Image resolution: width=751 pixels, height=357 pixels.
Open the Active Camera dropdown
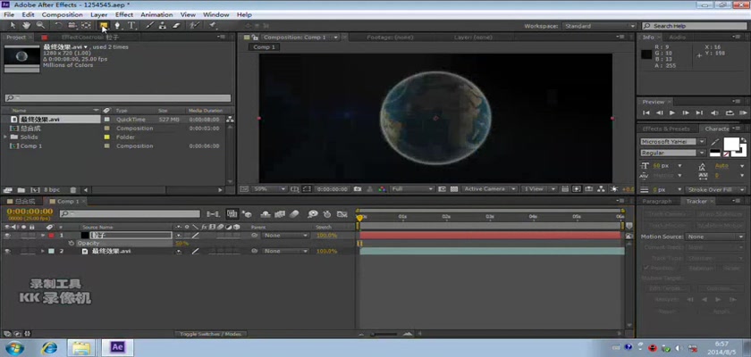(x=490, y=189)
